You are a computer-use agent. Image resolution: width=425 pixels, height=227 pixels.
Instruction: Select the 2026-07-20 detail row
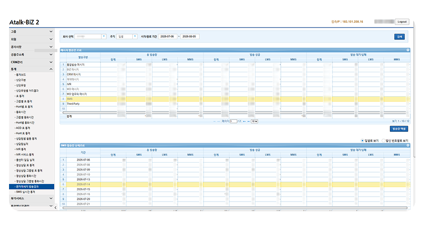click(x=235, y=199)
